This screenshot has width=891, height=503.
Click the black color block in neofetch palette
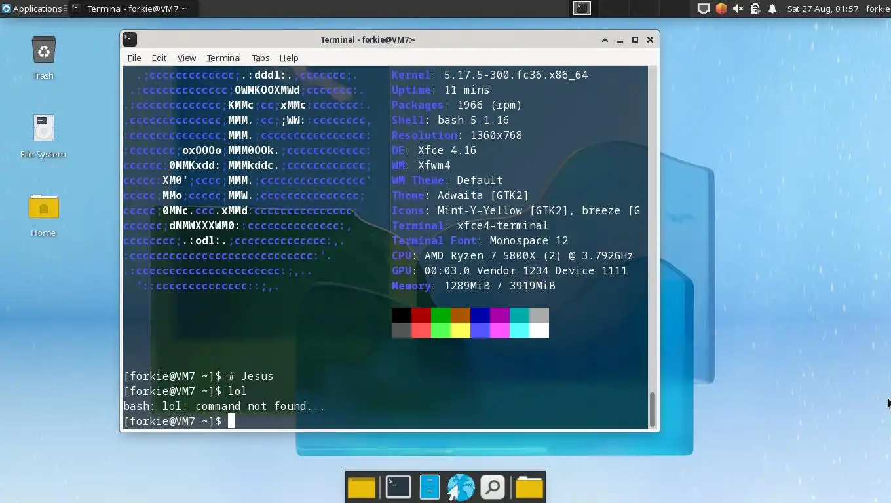tap(402, 315)
